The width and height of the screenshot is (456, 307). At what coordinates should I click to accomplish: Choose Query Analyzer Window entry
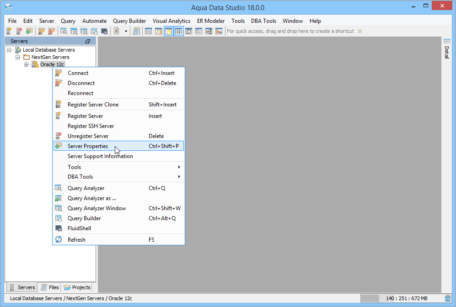(x=118, y=208)
